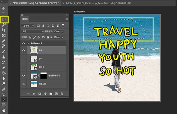Select the Blur tool
Image resolution: width=177 pixels, height=114 pixels.
click(4, 78)
